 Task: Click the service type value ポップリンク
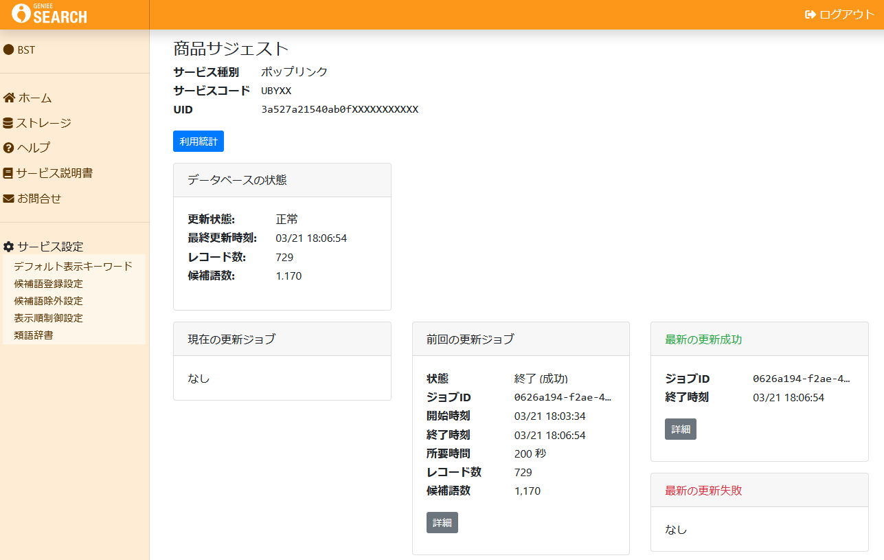(295, 71)
